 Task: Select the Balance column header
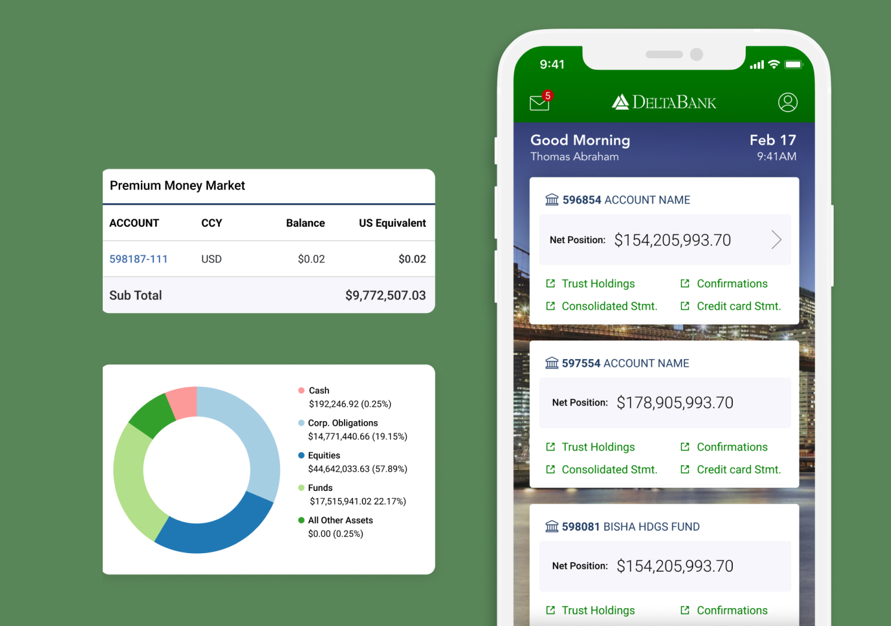tap(305, 223)
